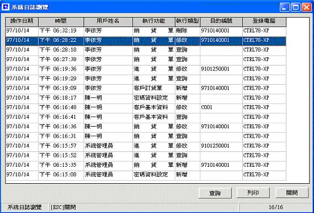Click the 查詢 button
This screenshot has width=314, height=213.
click(x=215, y=193)
